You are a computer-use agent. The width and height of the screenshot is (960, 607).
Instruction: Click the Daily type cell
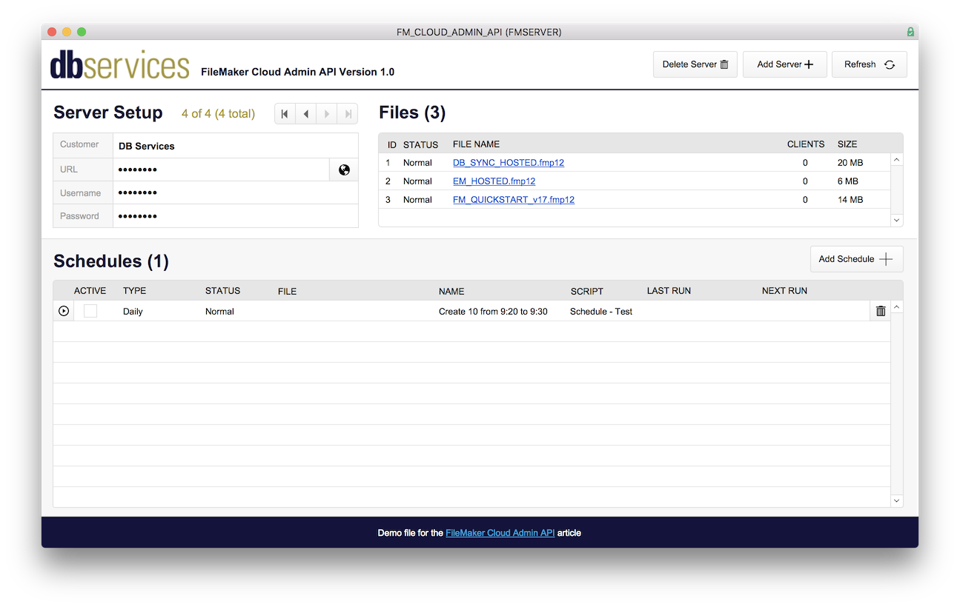[133, 312]
